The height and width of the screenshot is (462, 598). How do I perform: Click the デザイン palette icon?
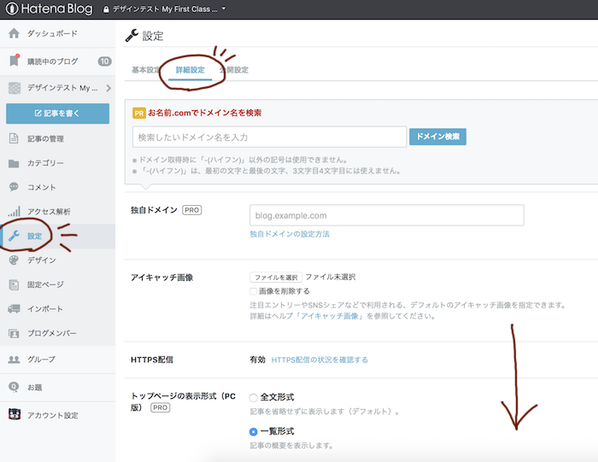click(x=14, y=260)
